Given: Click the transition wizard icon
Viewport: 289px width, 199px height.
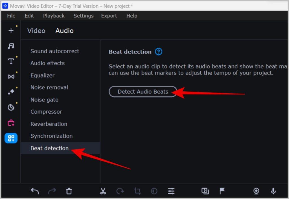Looking at the screenshot, I should tap(205, 191).
